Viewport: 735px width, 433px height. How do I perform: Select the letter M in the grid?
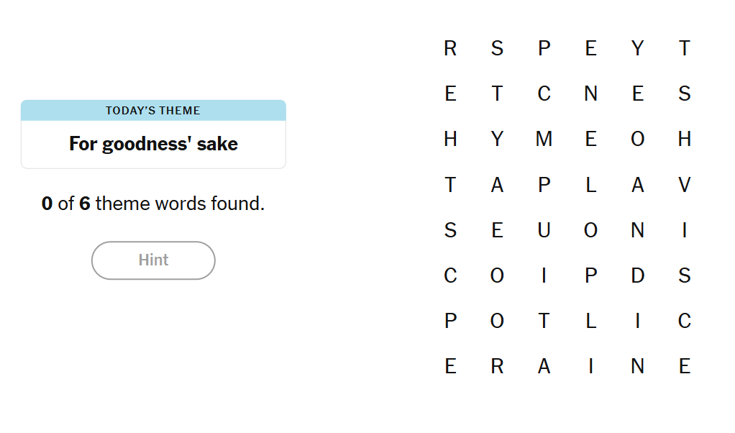pyautogui.click(x=544, y=139)
